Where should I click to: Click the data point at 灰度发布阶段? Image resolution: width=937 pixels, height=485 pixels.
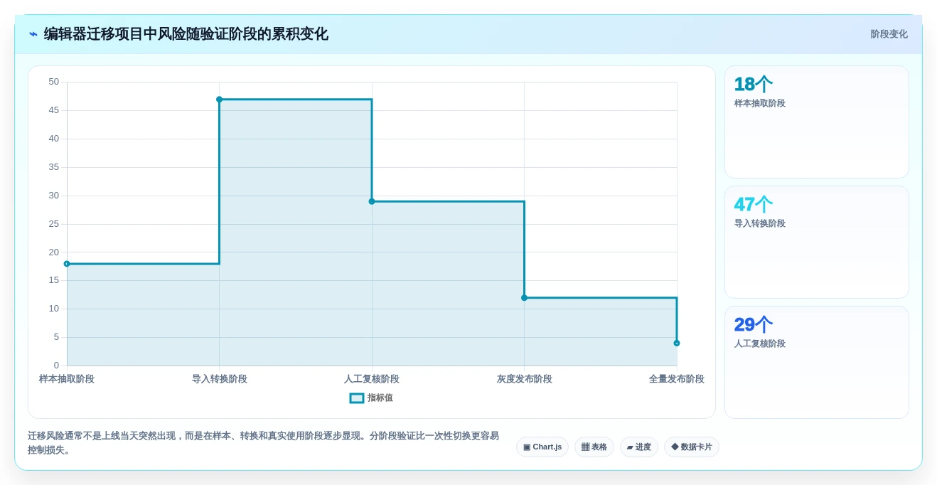point(524,298)
